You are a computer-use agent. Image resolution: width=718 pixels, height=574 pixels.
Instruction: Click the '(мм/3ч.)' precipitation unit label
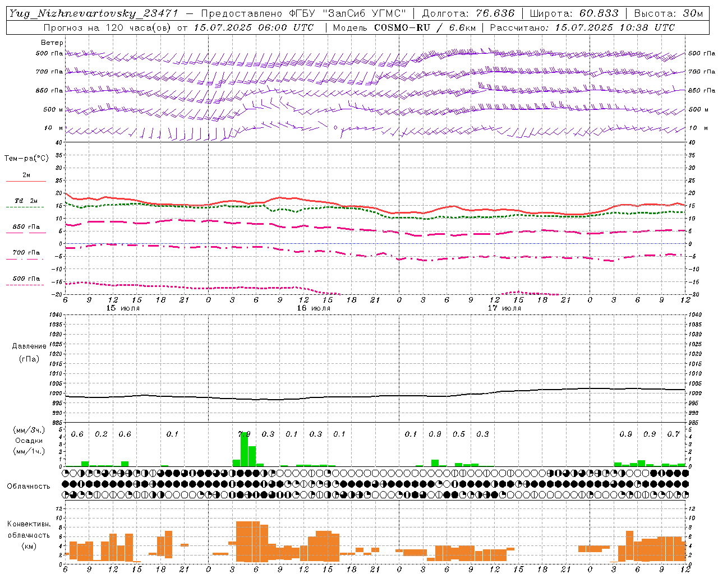pyautogui.click(x=29, y=430)
